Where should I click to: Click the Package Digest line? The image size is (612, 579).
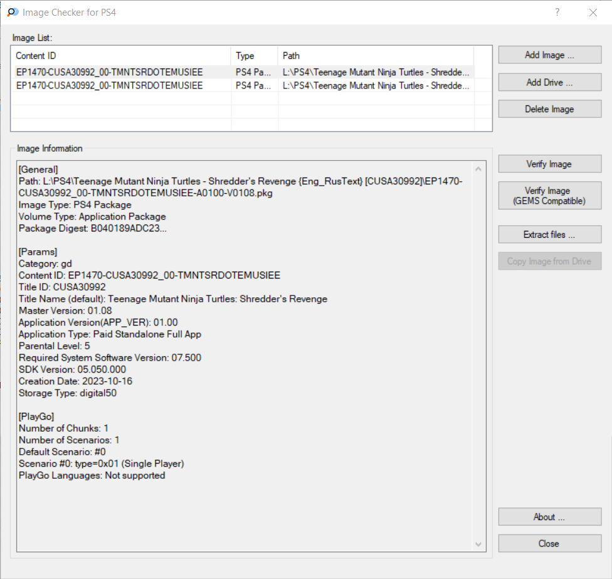(93, 228)
